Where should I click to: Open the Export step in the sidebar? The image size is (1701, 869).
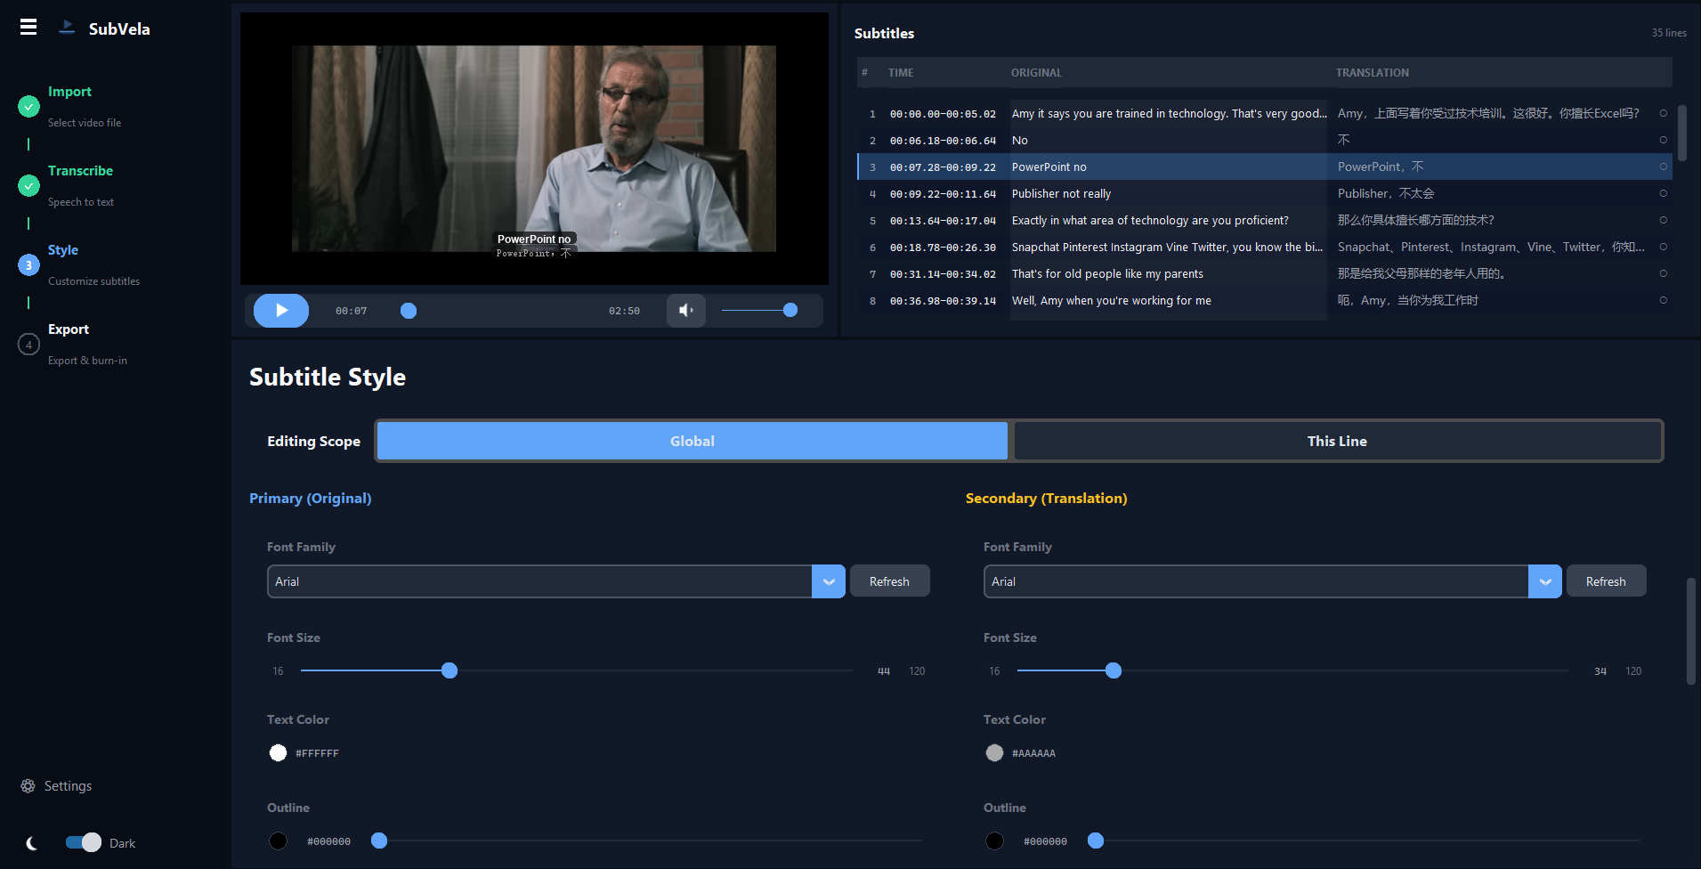[x=28, y=344]
